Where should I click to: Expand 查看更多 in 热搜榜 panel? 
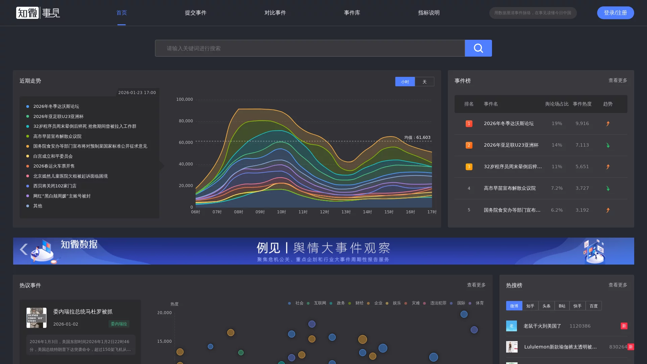tap(617, 285)
